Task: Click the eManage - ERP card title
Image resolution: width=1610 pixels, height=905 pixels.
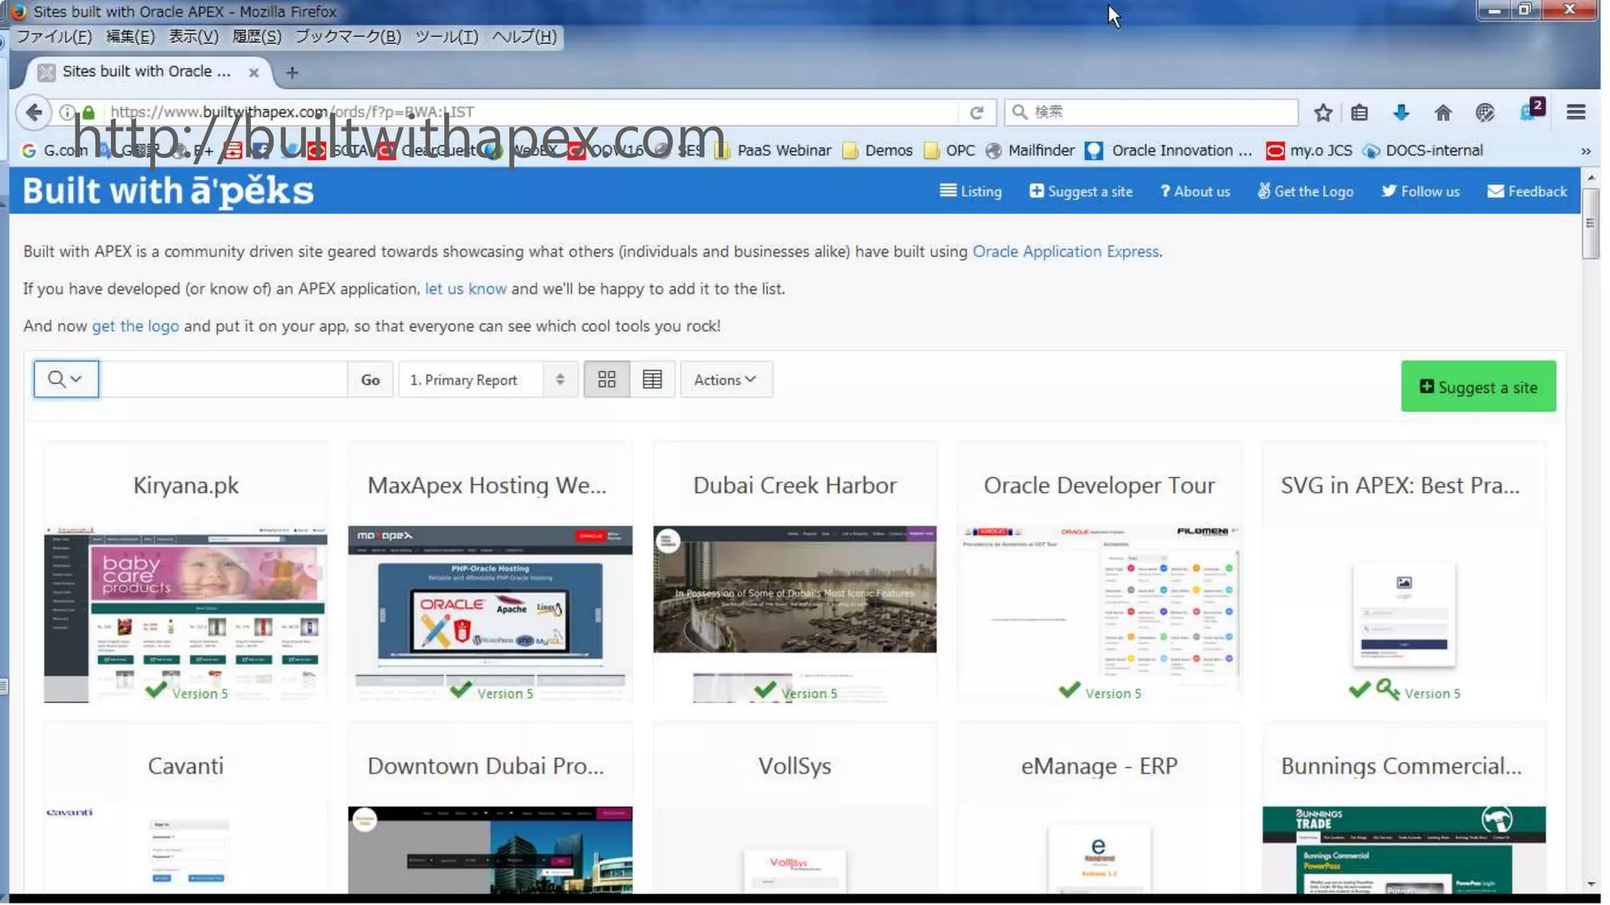Action: tap(1099, 766)
